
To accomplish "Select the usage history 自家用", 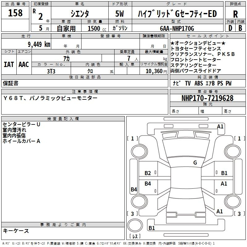I will pyautogui.click(x=66, y=28).
